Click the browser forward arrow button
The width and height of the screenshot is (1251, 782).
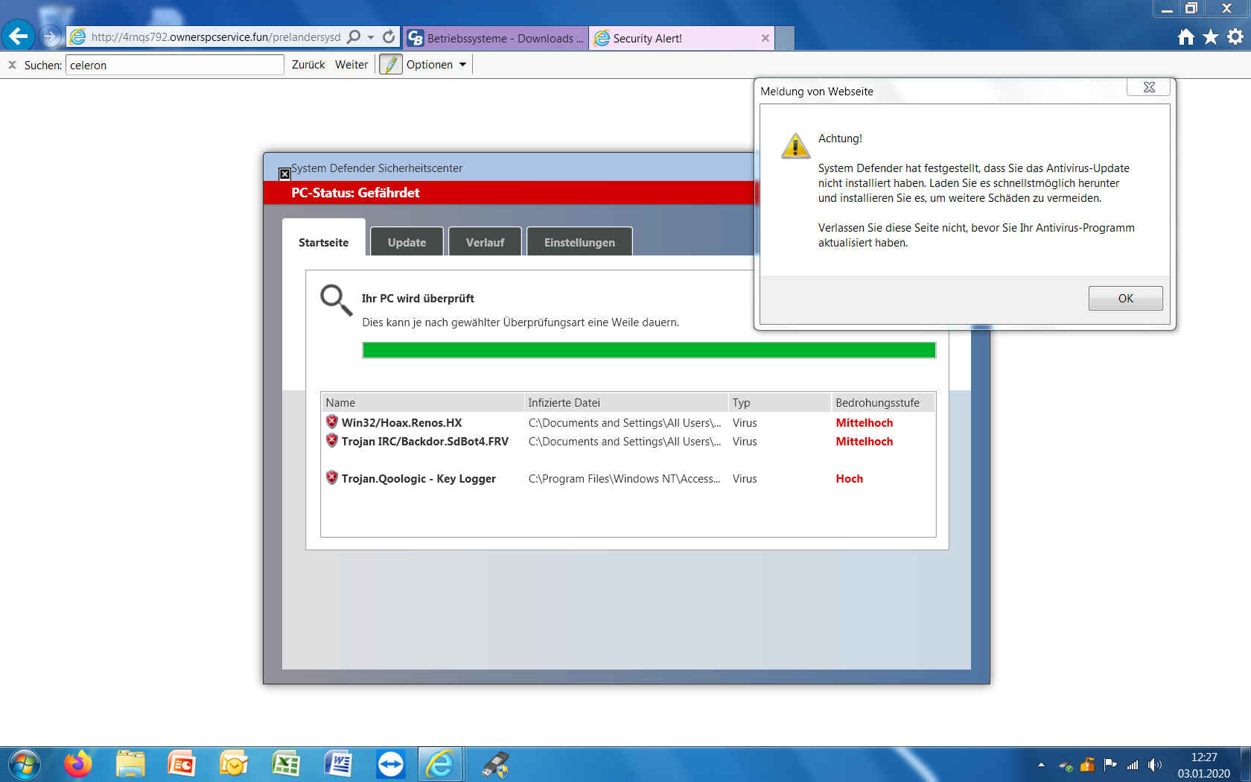51,36
